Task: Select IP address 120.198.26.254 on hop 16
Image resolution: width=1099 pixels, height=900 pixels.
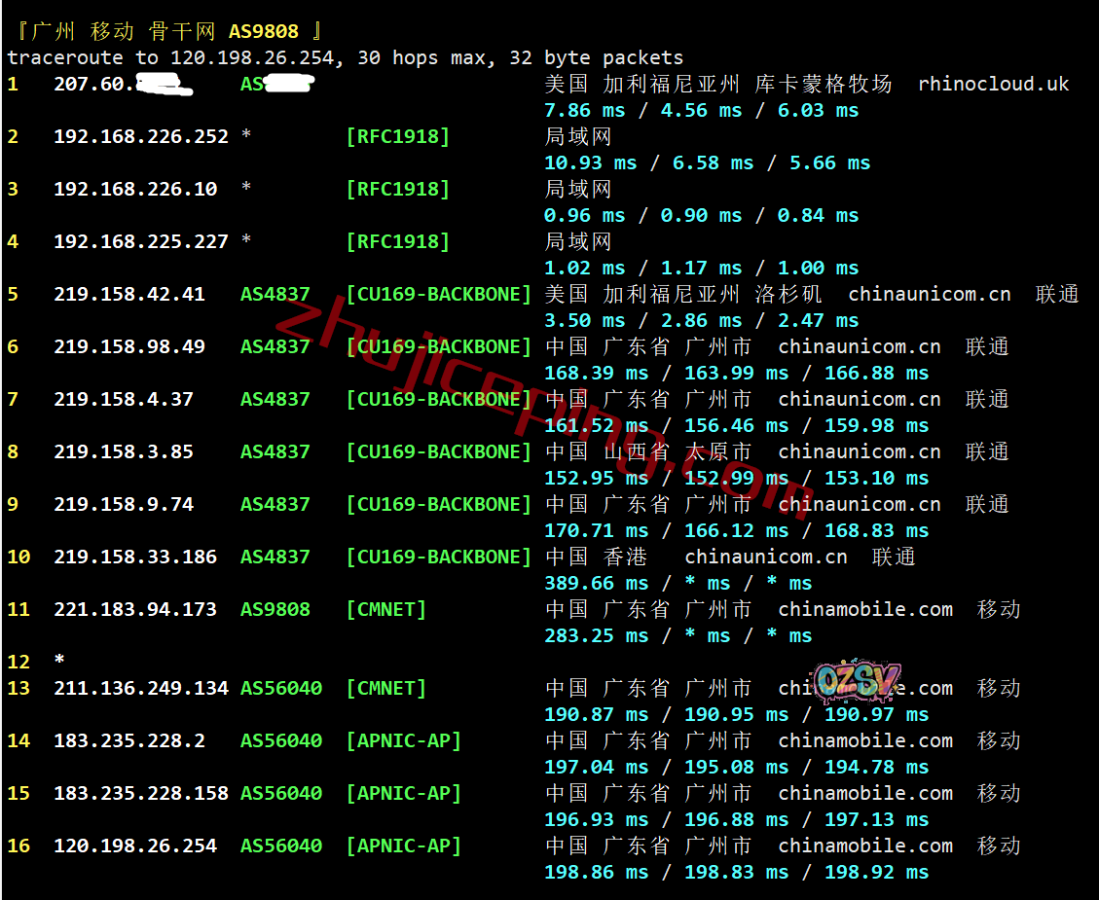Action: pos(135,846)
